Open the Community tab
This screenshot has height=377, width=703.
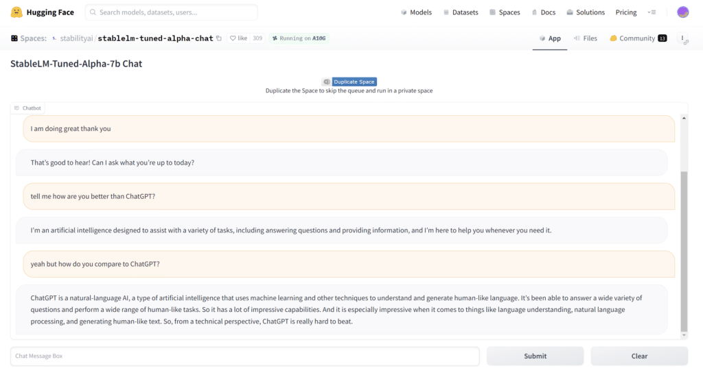(638, 38)
